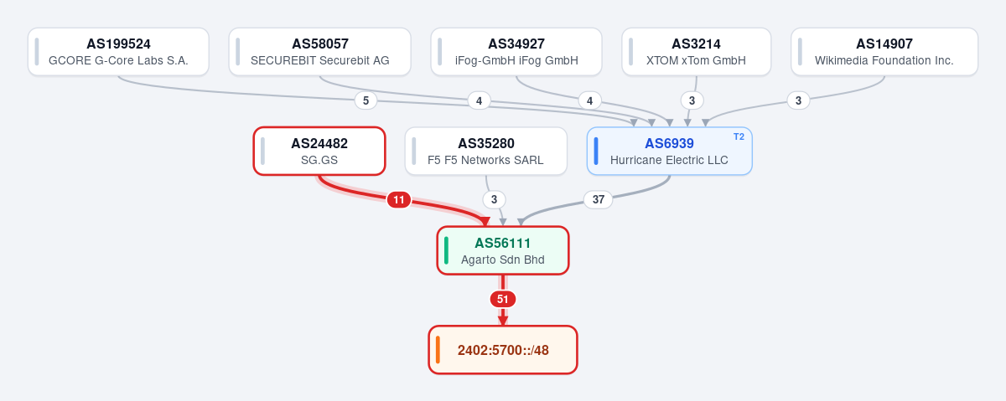Click the T2 tier badge on AS6939
This screenshot has height=401, width=1006.
point(739,136)
